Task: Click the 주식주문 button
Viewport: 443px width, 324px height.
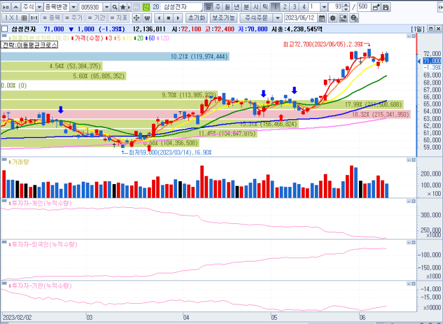Action: 256,18
